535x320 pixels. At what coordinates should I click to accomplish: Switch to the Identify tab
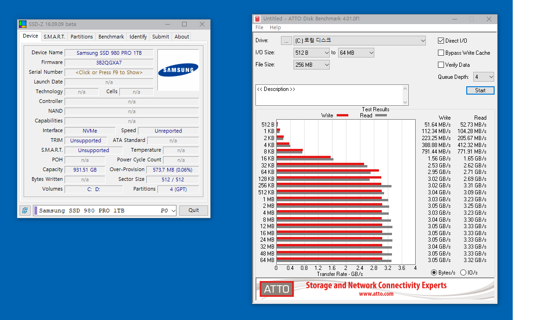(x=138, y=37)
